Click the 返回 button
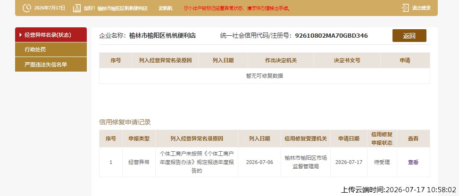This screenshot has height=196, width=459. (x=409, y=36)
